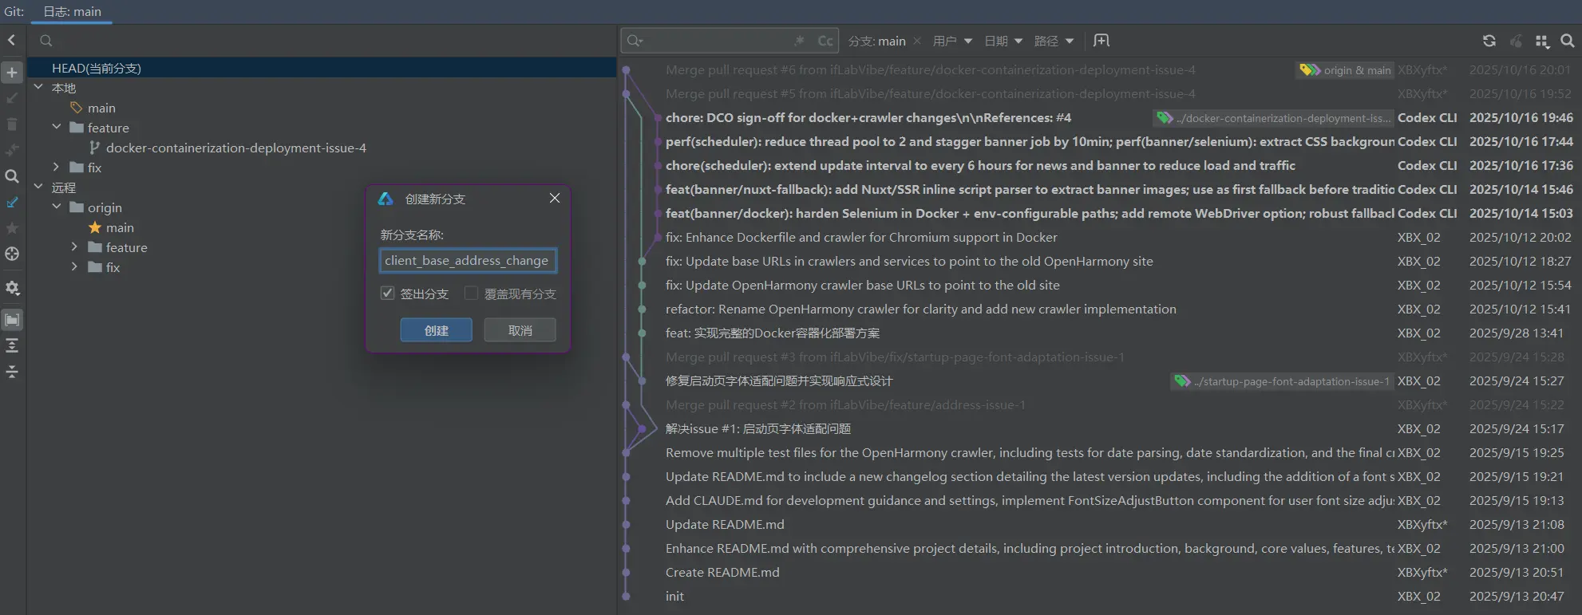Click Navigate to HEAD crosshair icon
This screenshot has height=615, width=1582.
[x=12, y=254]
